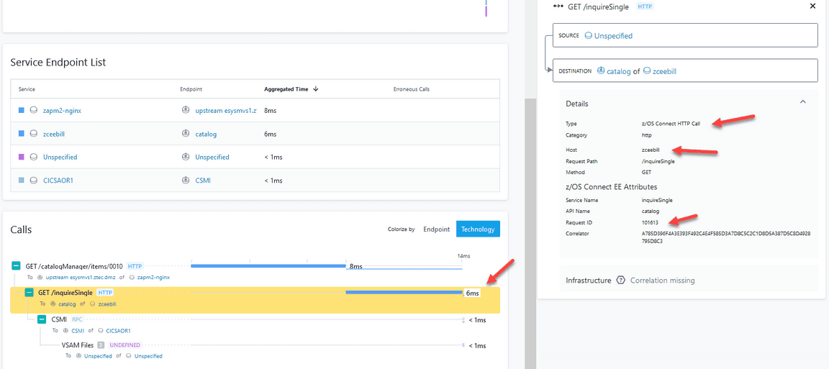Click the VSAM Files count badge
This screenshot has height=369, width=829.
(x=101, y=345)
